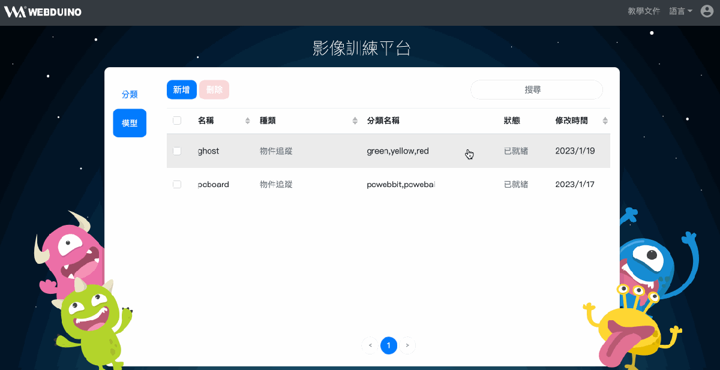
Task: Focus the 搜尋 search field
Action: point(536,89)
